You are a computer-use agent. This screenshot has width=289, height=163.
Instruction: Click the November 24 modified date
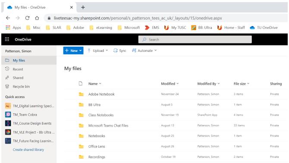tap(170, 94)
